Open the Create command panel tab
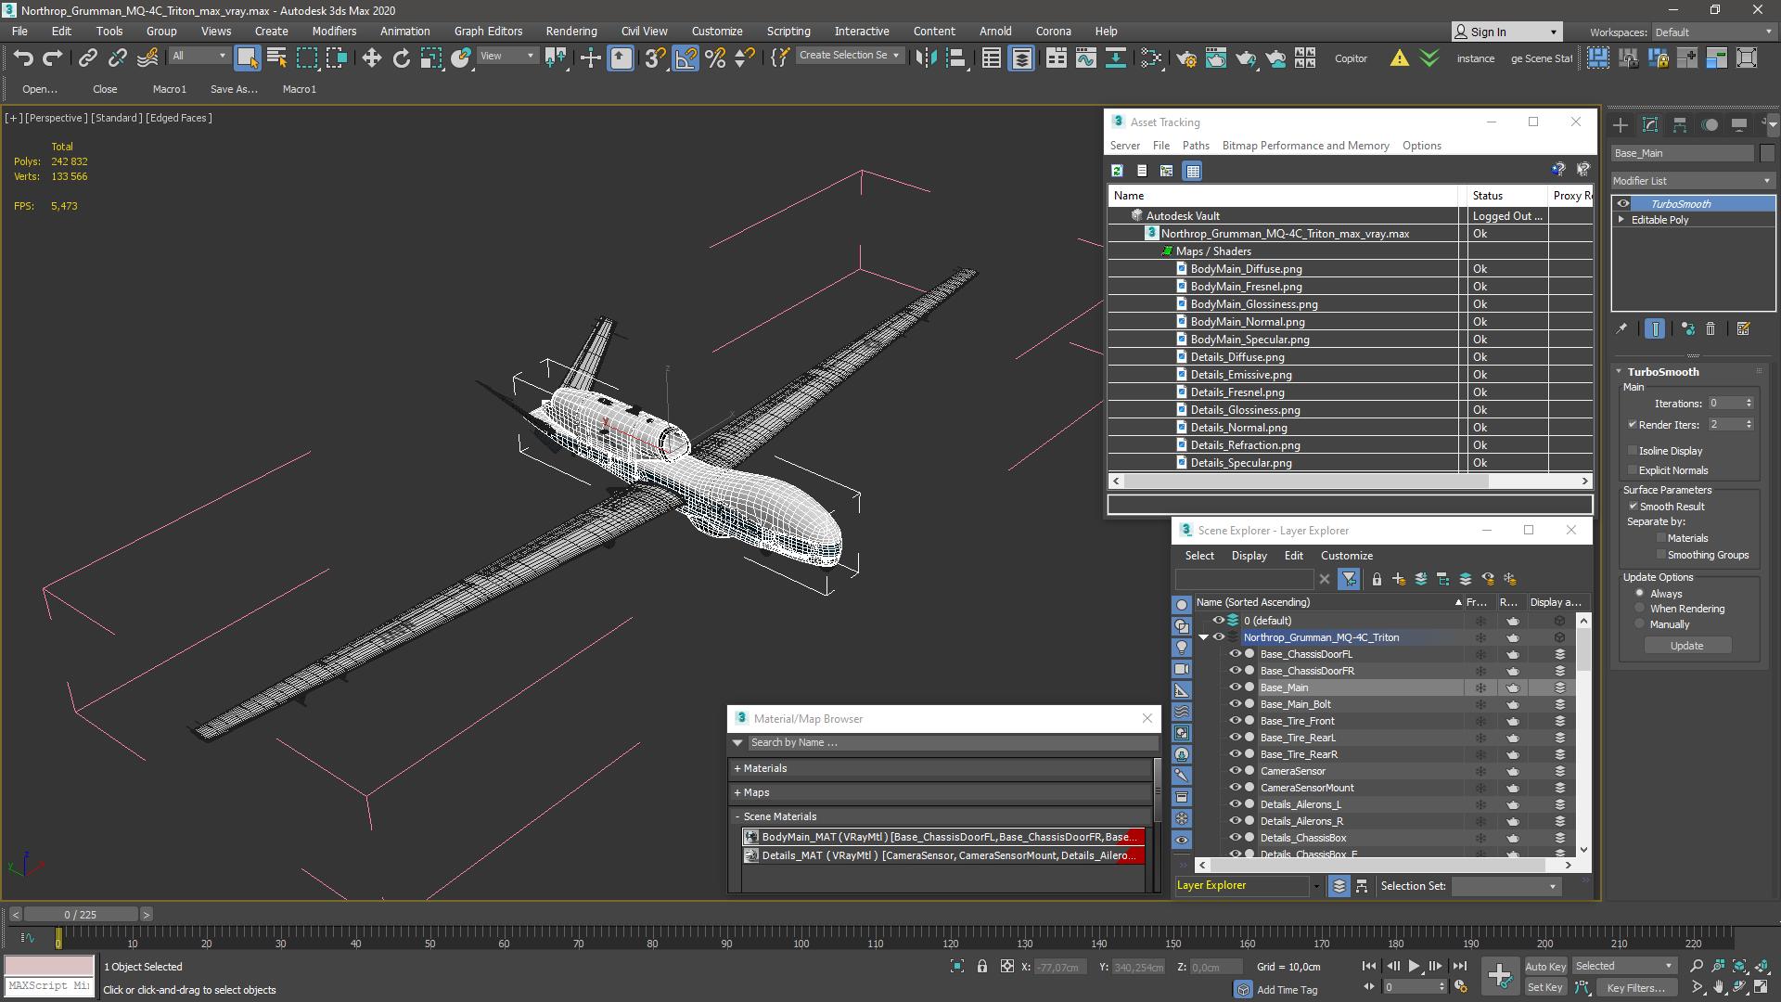The width and height of the screenshot is (1781, 1002). 1621,124
